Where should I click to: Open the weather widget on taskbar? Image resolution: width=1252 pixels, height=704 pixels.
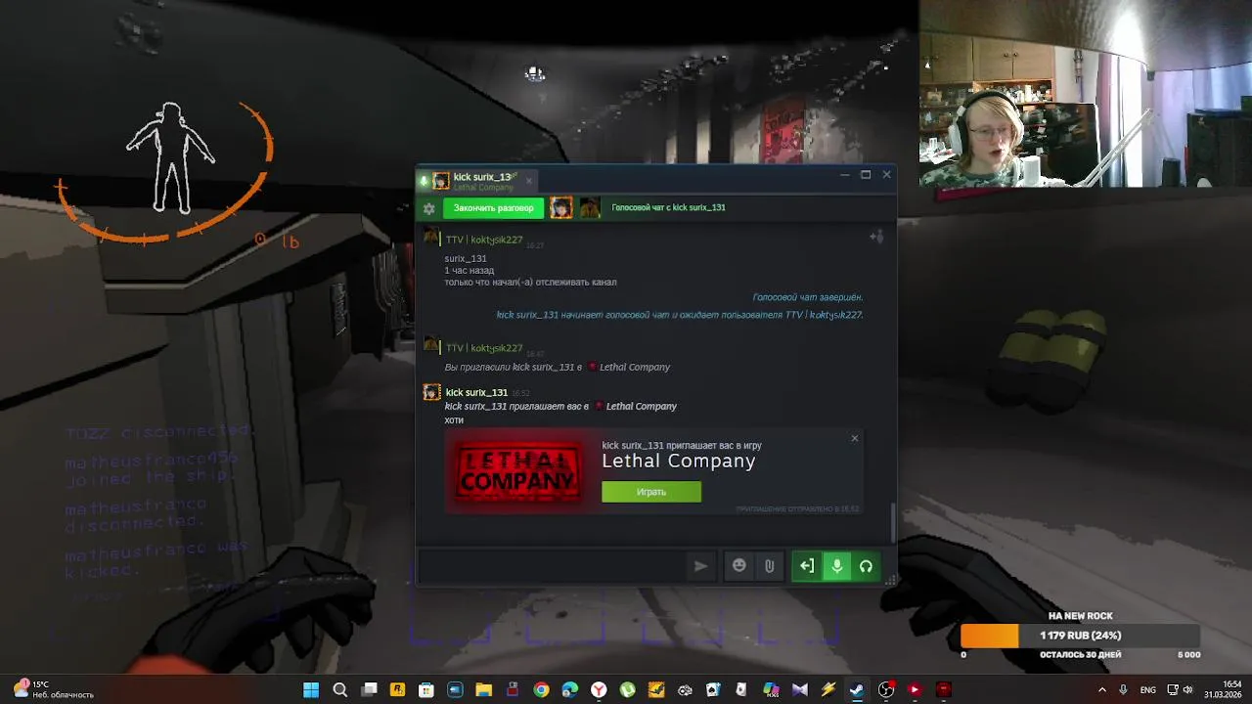click(x=53, y=689)
